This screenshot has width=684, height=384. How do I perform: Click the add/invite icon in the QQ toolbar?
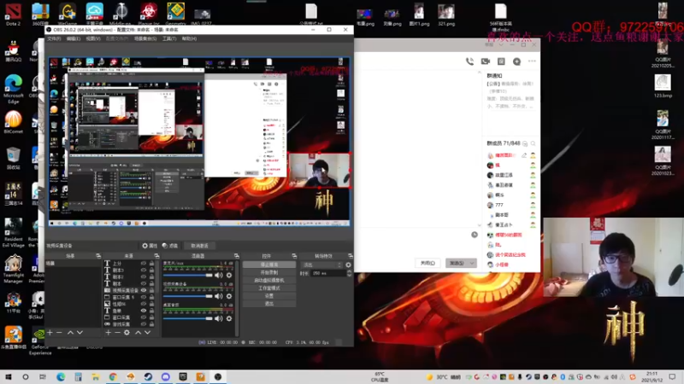[x=516, y=61]
